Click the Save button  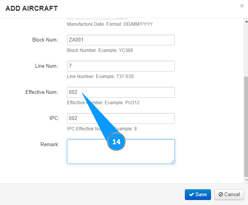click(198, 194)
